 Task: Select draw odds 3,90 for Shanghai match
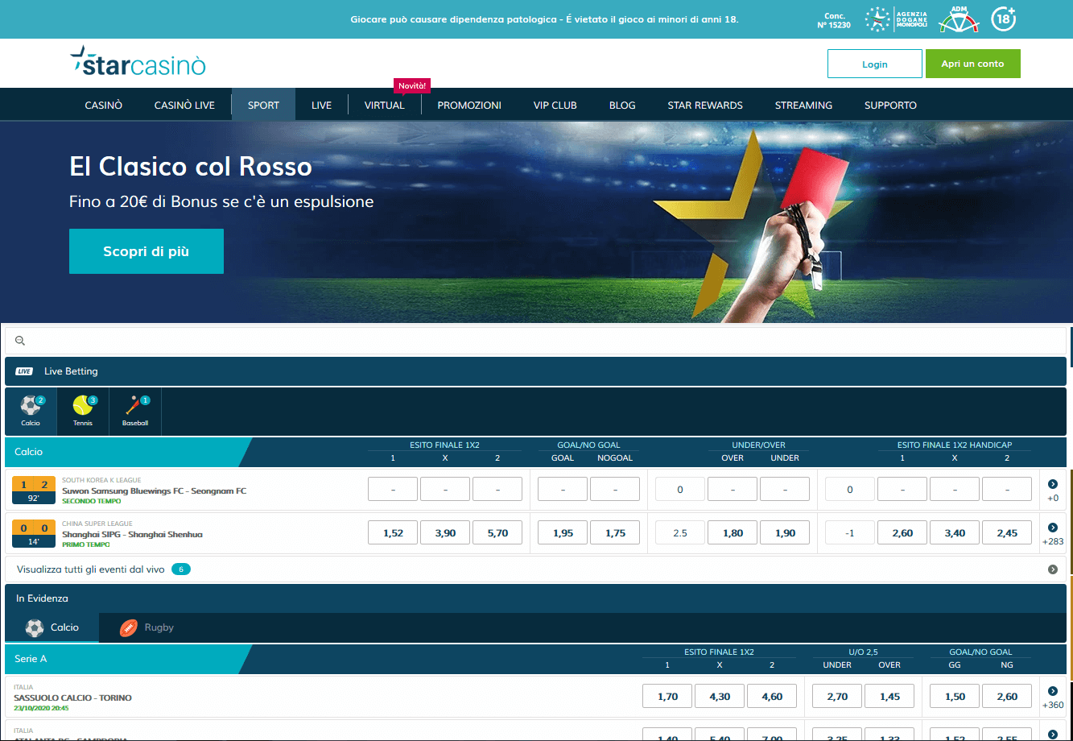coord(445,533)
